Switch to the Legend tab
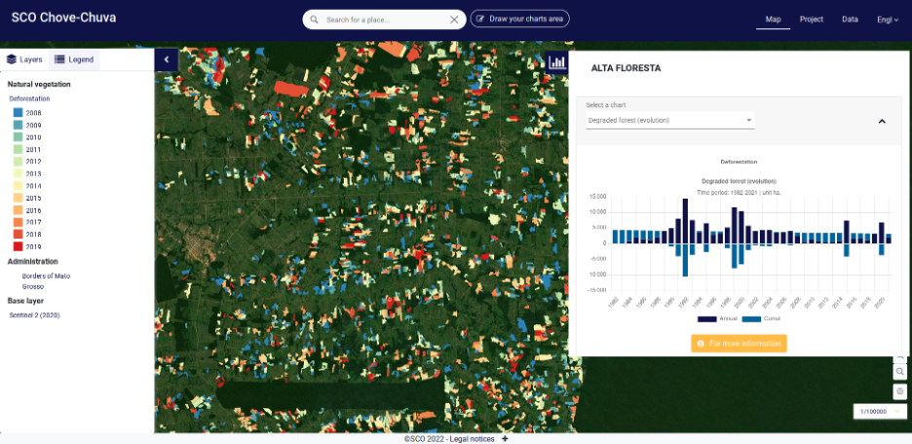 [x=74, y=59]
